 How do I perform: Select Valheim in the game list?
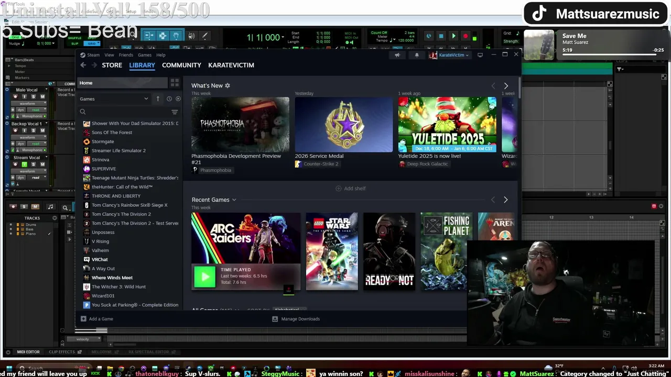pyautogui.click(x=100, y=250)
